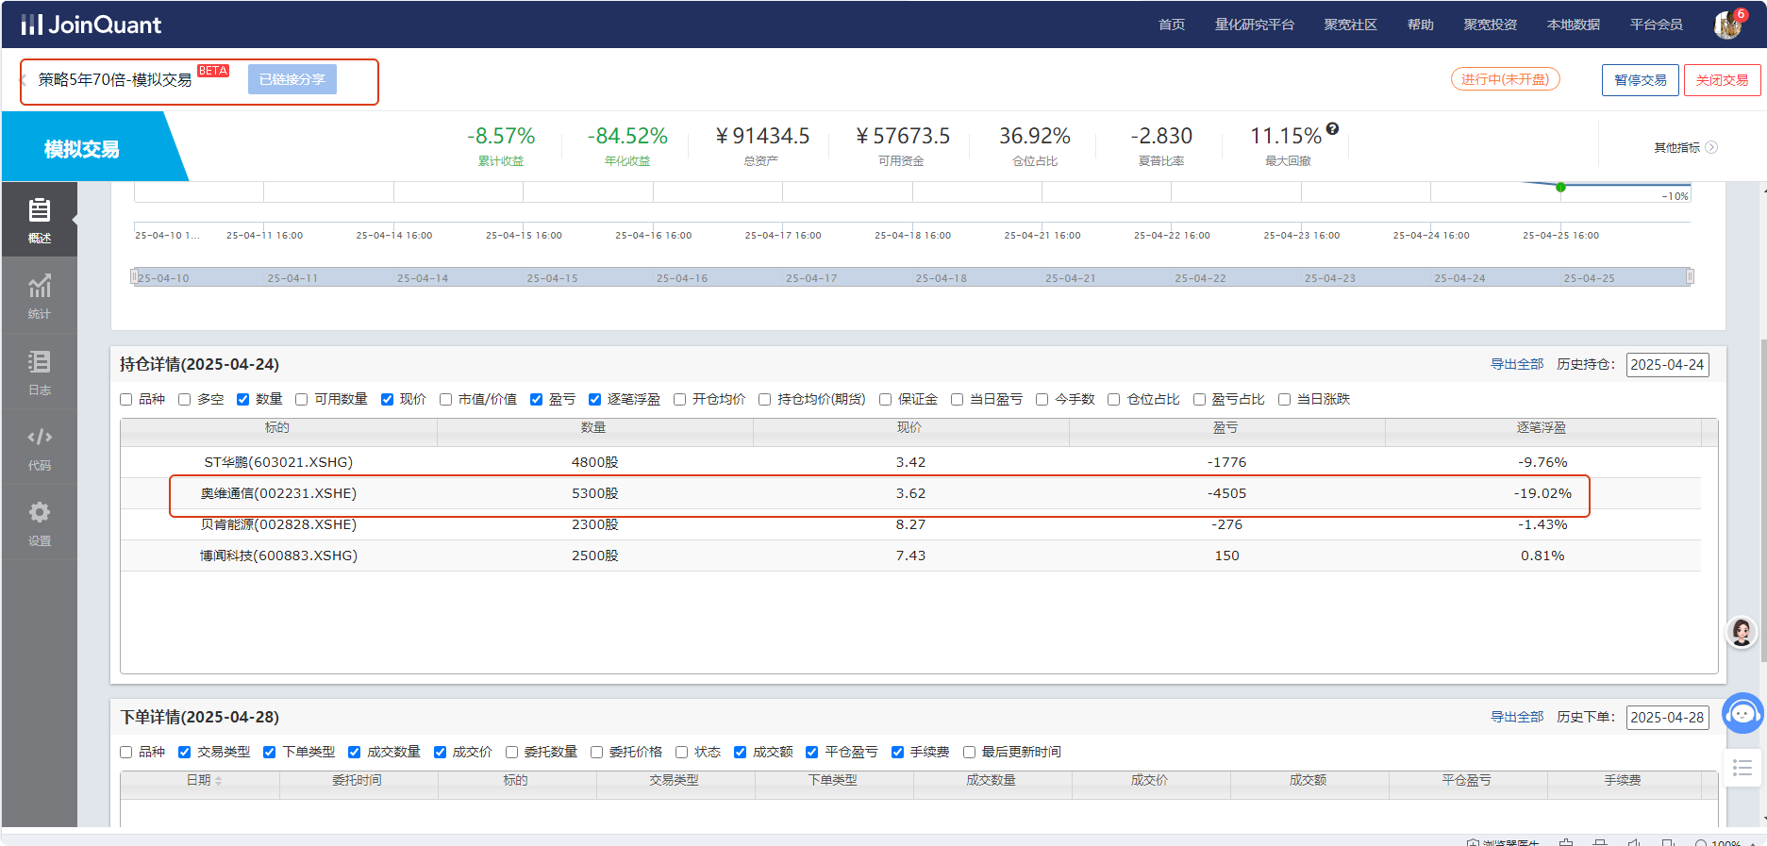1767x846 pixels.
Task: Uncheck the 手续费 checkbox
Action: pyautogui.click(x=897, y=753)
